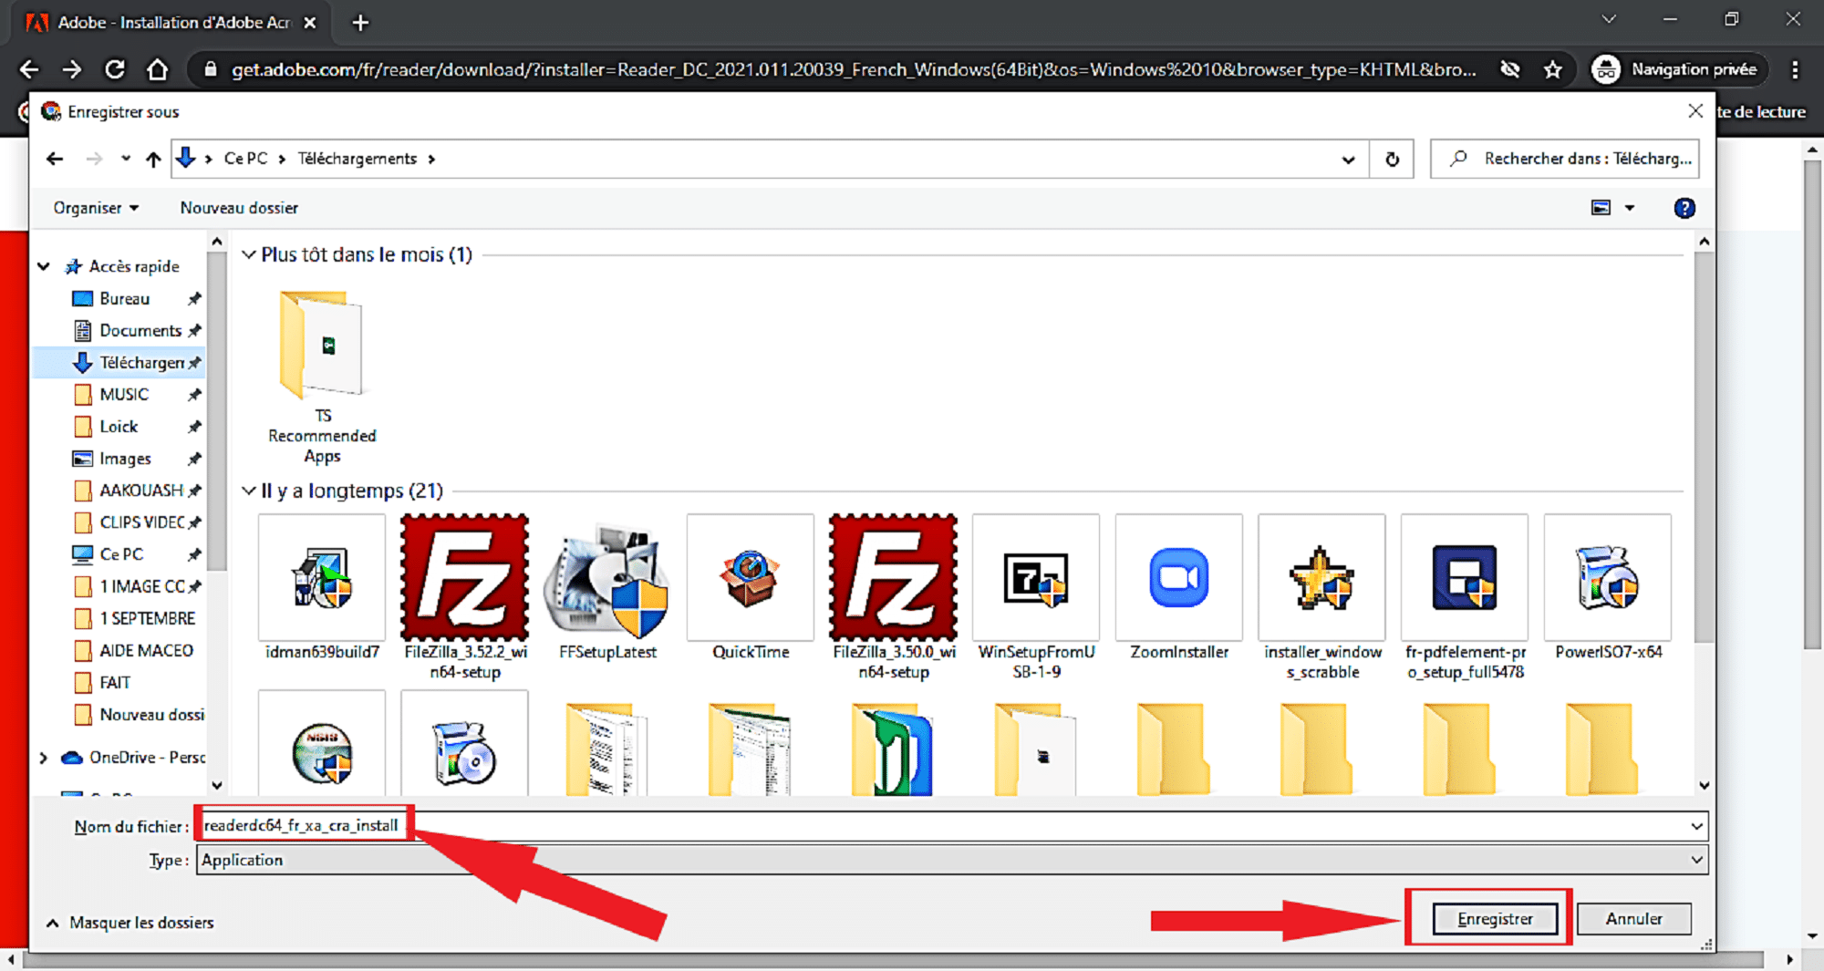The image size is (1824, 971).
Task: Create a Nouveau dossier
Action: point(239,208)
